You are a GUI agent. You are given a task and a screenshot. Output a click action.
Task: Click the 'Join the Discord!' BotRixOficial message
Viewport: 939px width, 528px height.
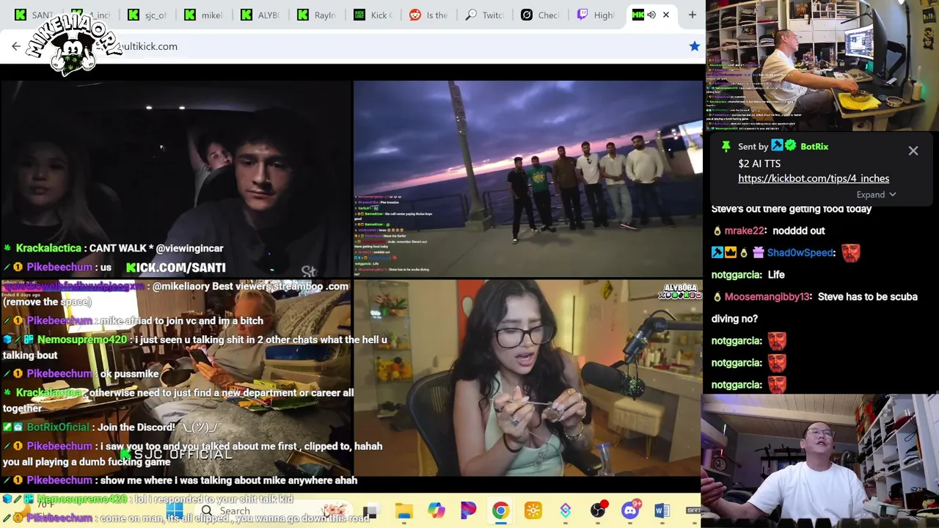(x=112, y=427)
